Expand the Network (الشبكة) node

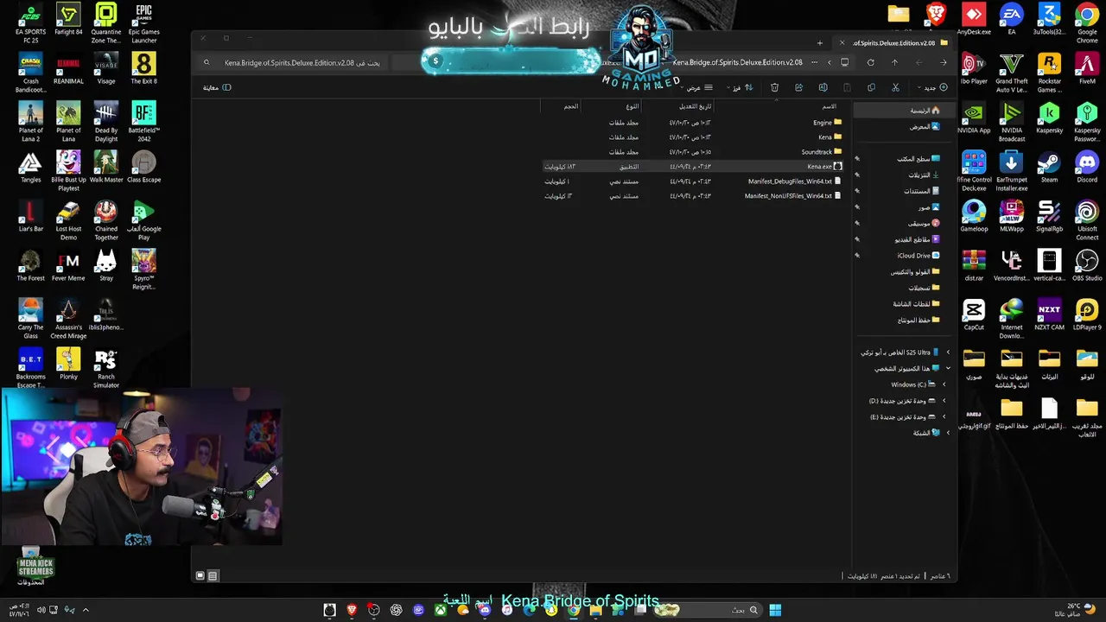948,433
